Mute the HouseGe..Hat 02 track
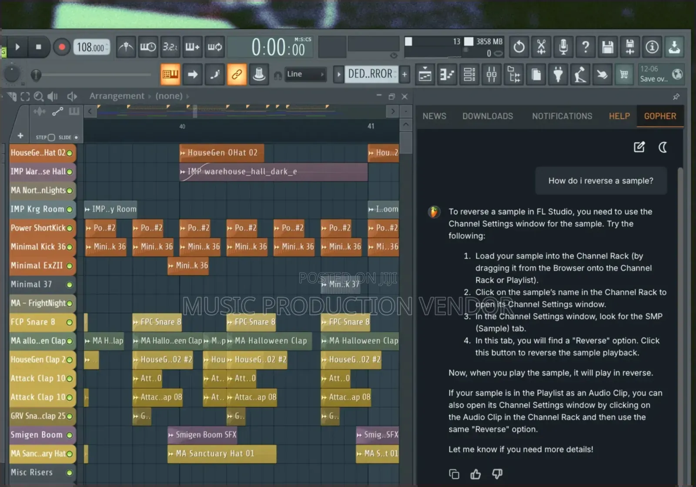The height and width of the screenshot is (487, 696). 69,153
